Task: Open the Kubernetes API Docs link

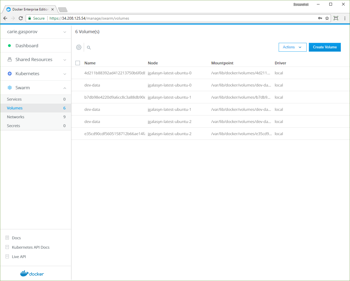Action: tap(31, 247)
